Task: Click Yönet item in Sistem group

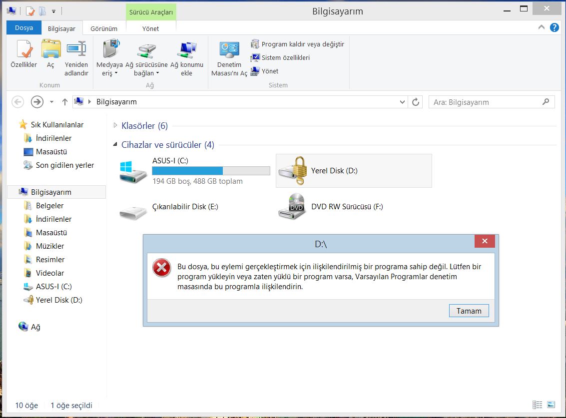Action: pyautogui.click(x=265, y=71)
